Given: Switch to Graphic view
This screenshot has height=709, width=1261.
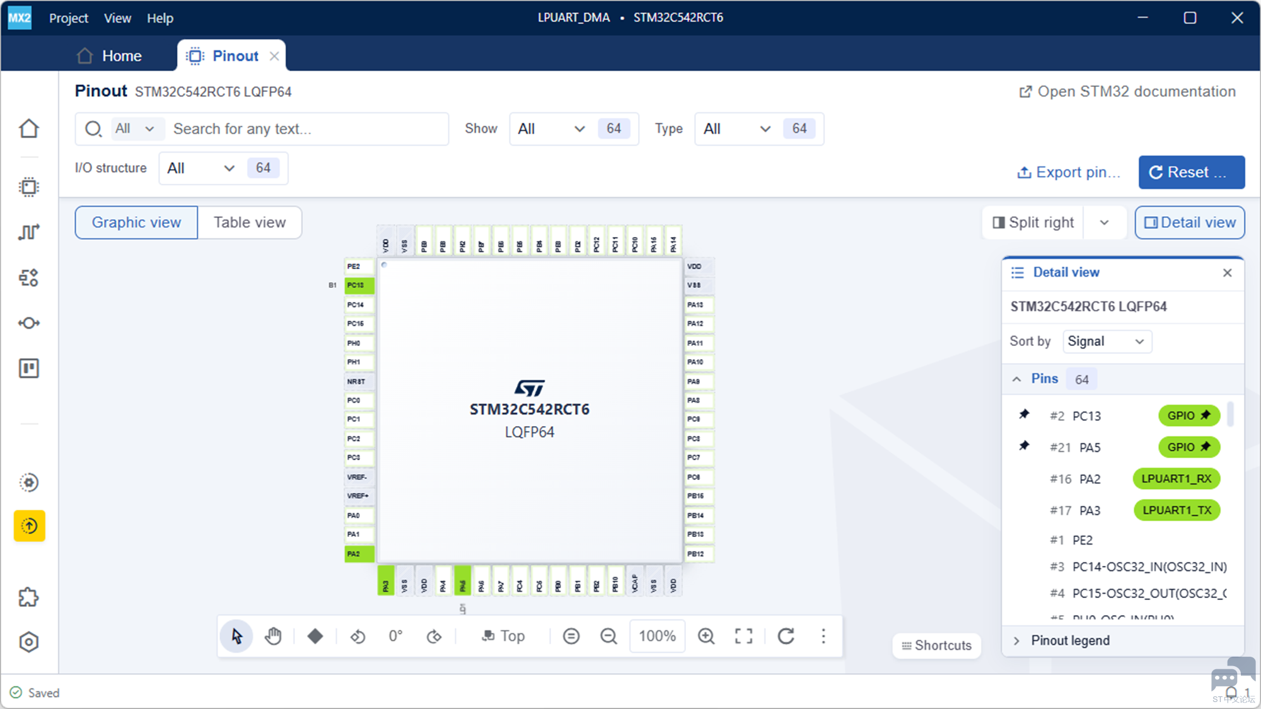Looking at the screenshot, I should pyautogui.click(x=136, y=222).
